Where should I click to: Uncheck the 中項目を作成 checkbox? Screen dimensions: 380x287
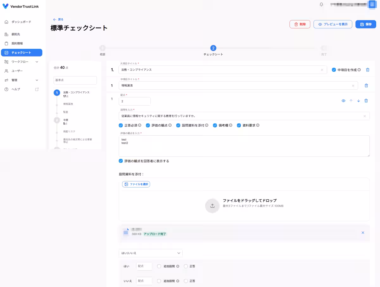coord(334,70)
